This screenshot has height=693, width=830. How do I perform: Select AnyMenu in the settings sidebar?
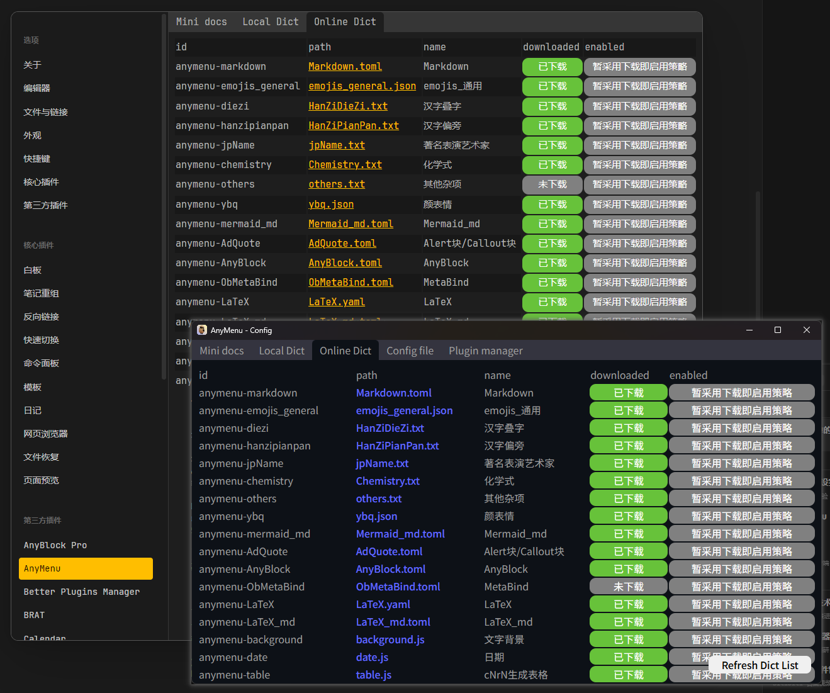point(86,568)
